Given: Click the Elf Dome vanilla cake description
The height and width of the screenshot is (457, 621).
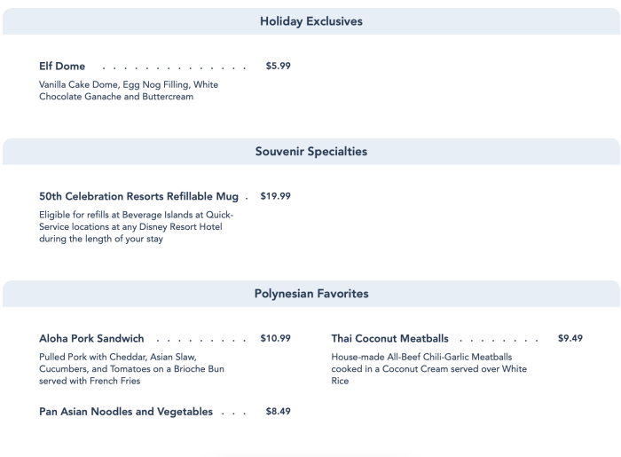Looking at the screenshot, I should (129, 91).
